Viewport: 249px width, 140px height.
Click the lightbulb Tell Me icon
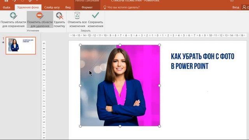105,7
